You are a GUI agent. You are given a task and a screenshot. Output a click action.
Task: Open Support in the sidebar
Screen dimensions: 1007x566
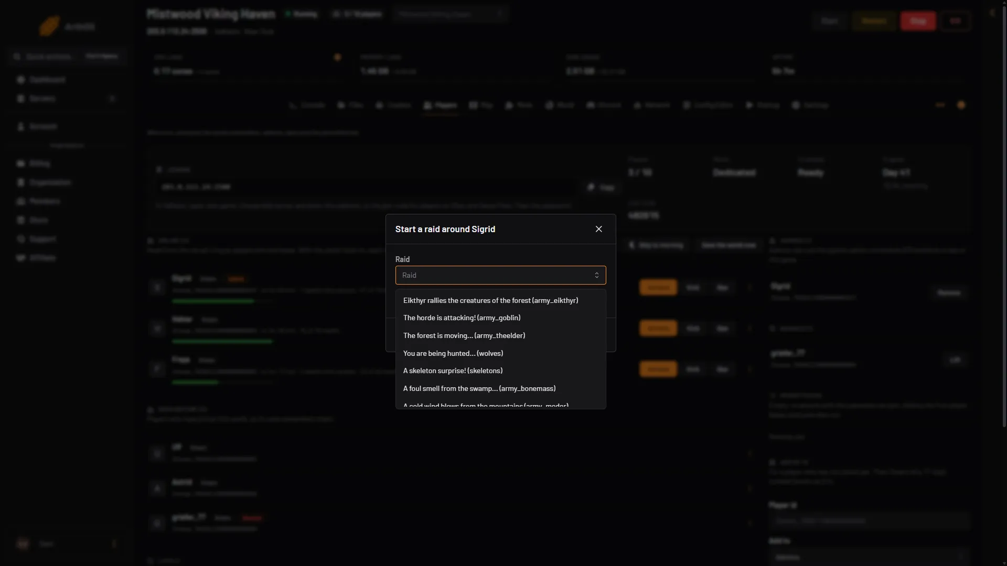click(67, 239)
